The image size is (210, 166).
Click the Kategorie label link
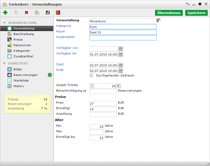click(63, 26)
